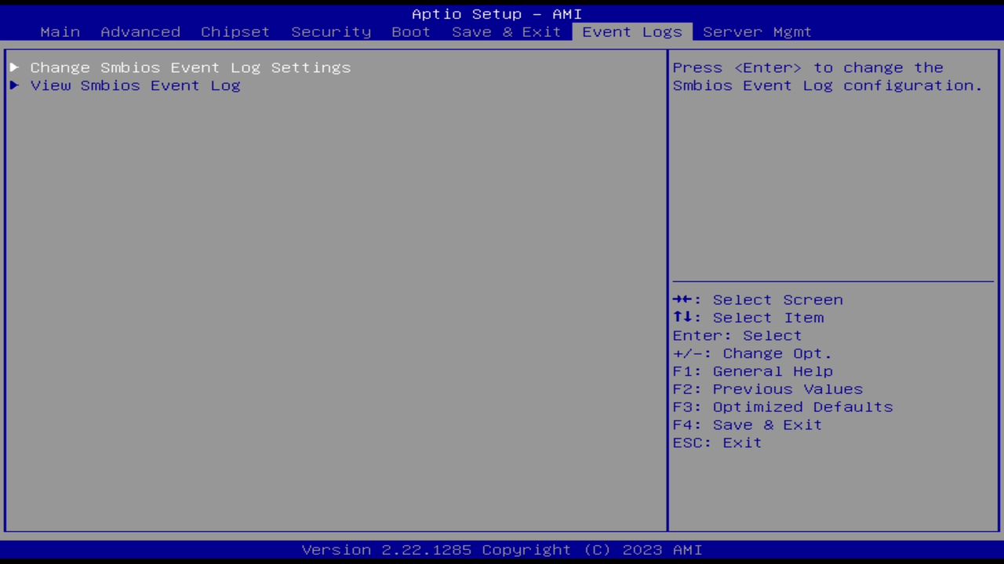The image size is (1004, 564).
Task: Click the 'F3: Optimized Defaults' hint
Action: click(783, 408)
